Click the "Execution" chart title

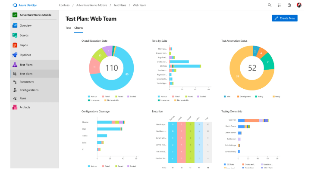click(157, 111)
